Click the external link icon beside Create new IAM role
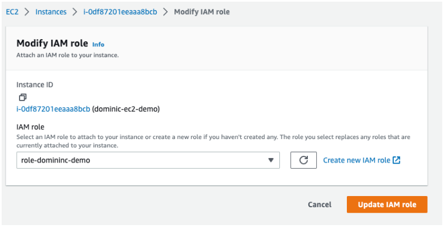Screen dimensions: 445x229 (x=396, y=160)
